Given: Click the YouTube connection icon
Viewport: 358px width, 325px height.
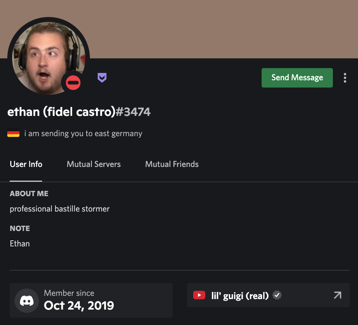Looking at the screenshot, I should [199, 295].
